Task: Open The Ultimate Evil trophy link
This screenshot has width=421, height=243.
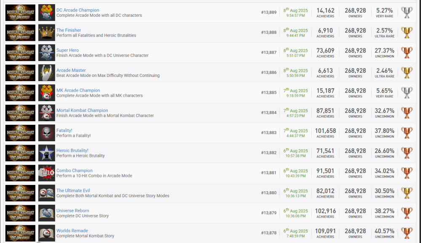Action: [x=73, y=190]
